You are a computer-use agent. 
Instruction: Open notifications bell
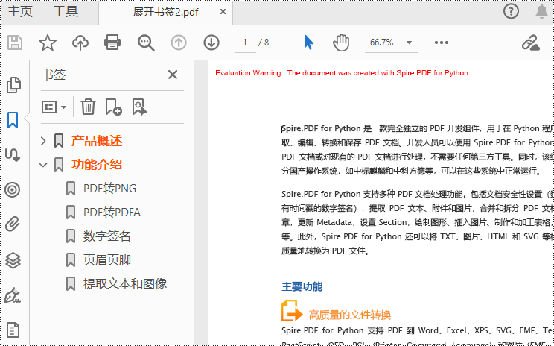[x=541, y=12]
